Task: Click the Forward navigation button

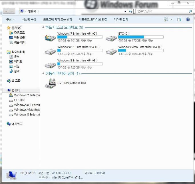Action: tap(12, 11)
